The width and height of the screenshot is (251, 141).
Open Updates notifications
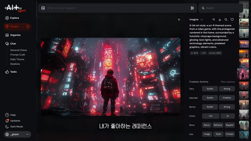[x=13, y=121]
